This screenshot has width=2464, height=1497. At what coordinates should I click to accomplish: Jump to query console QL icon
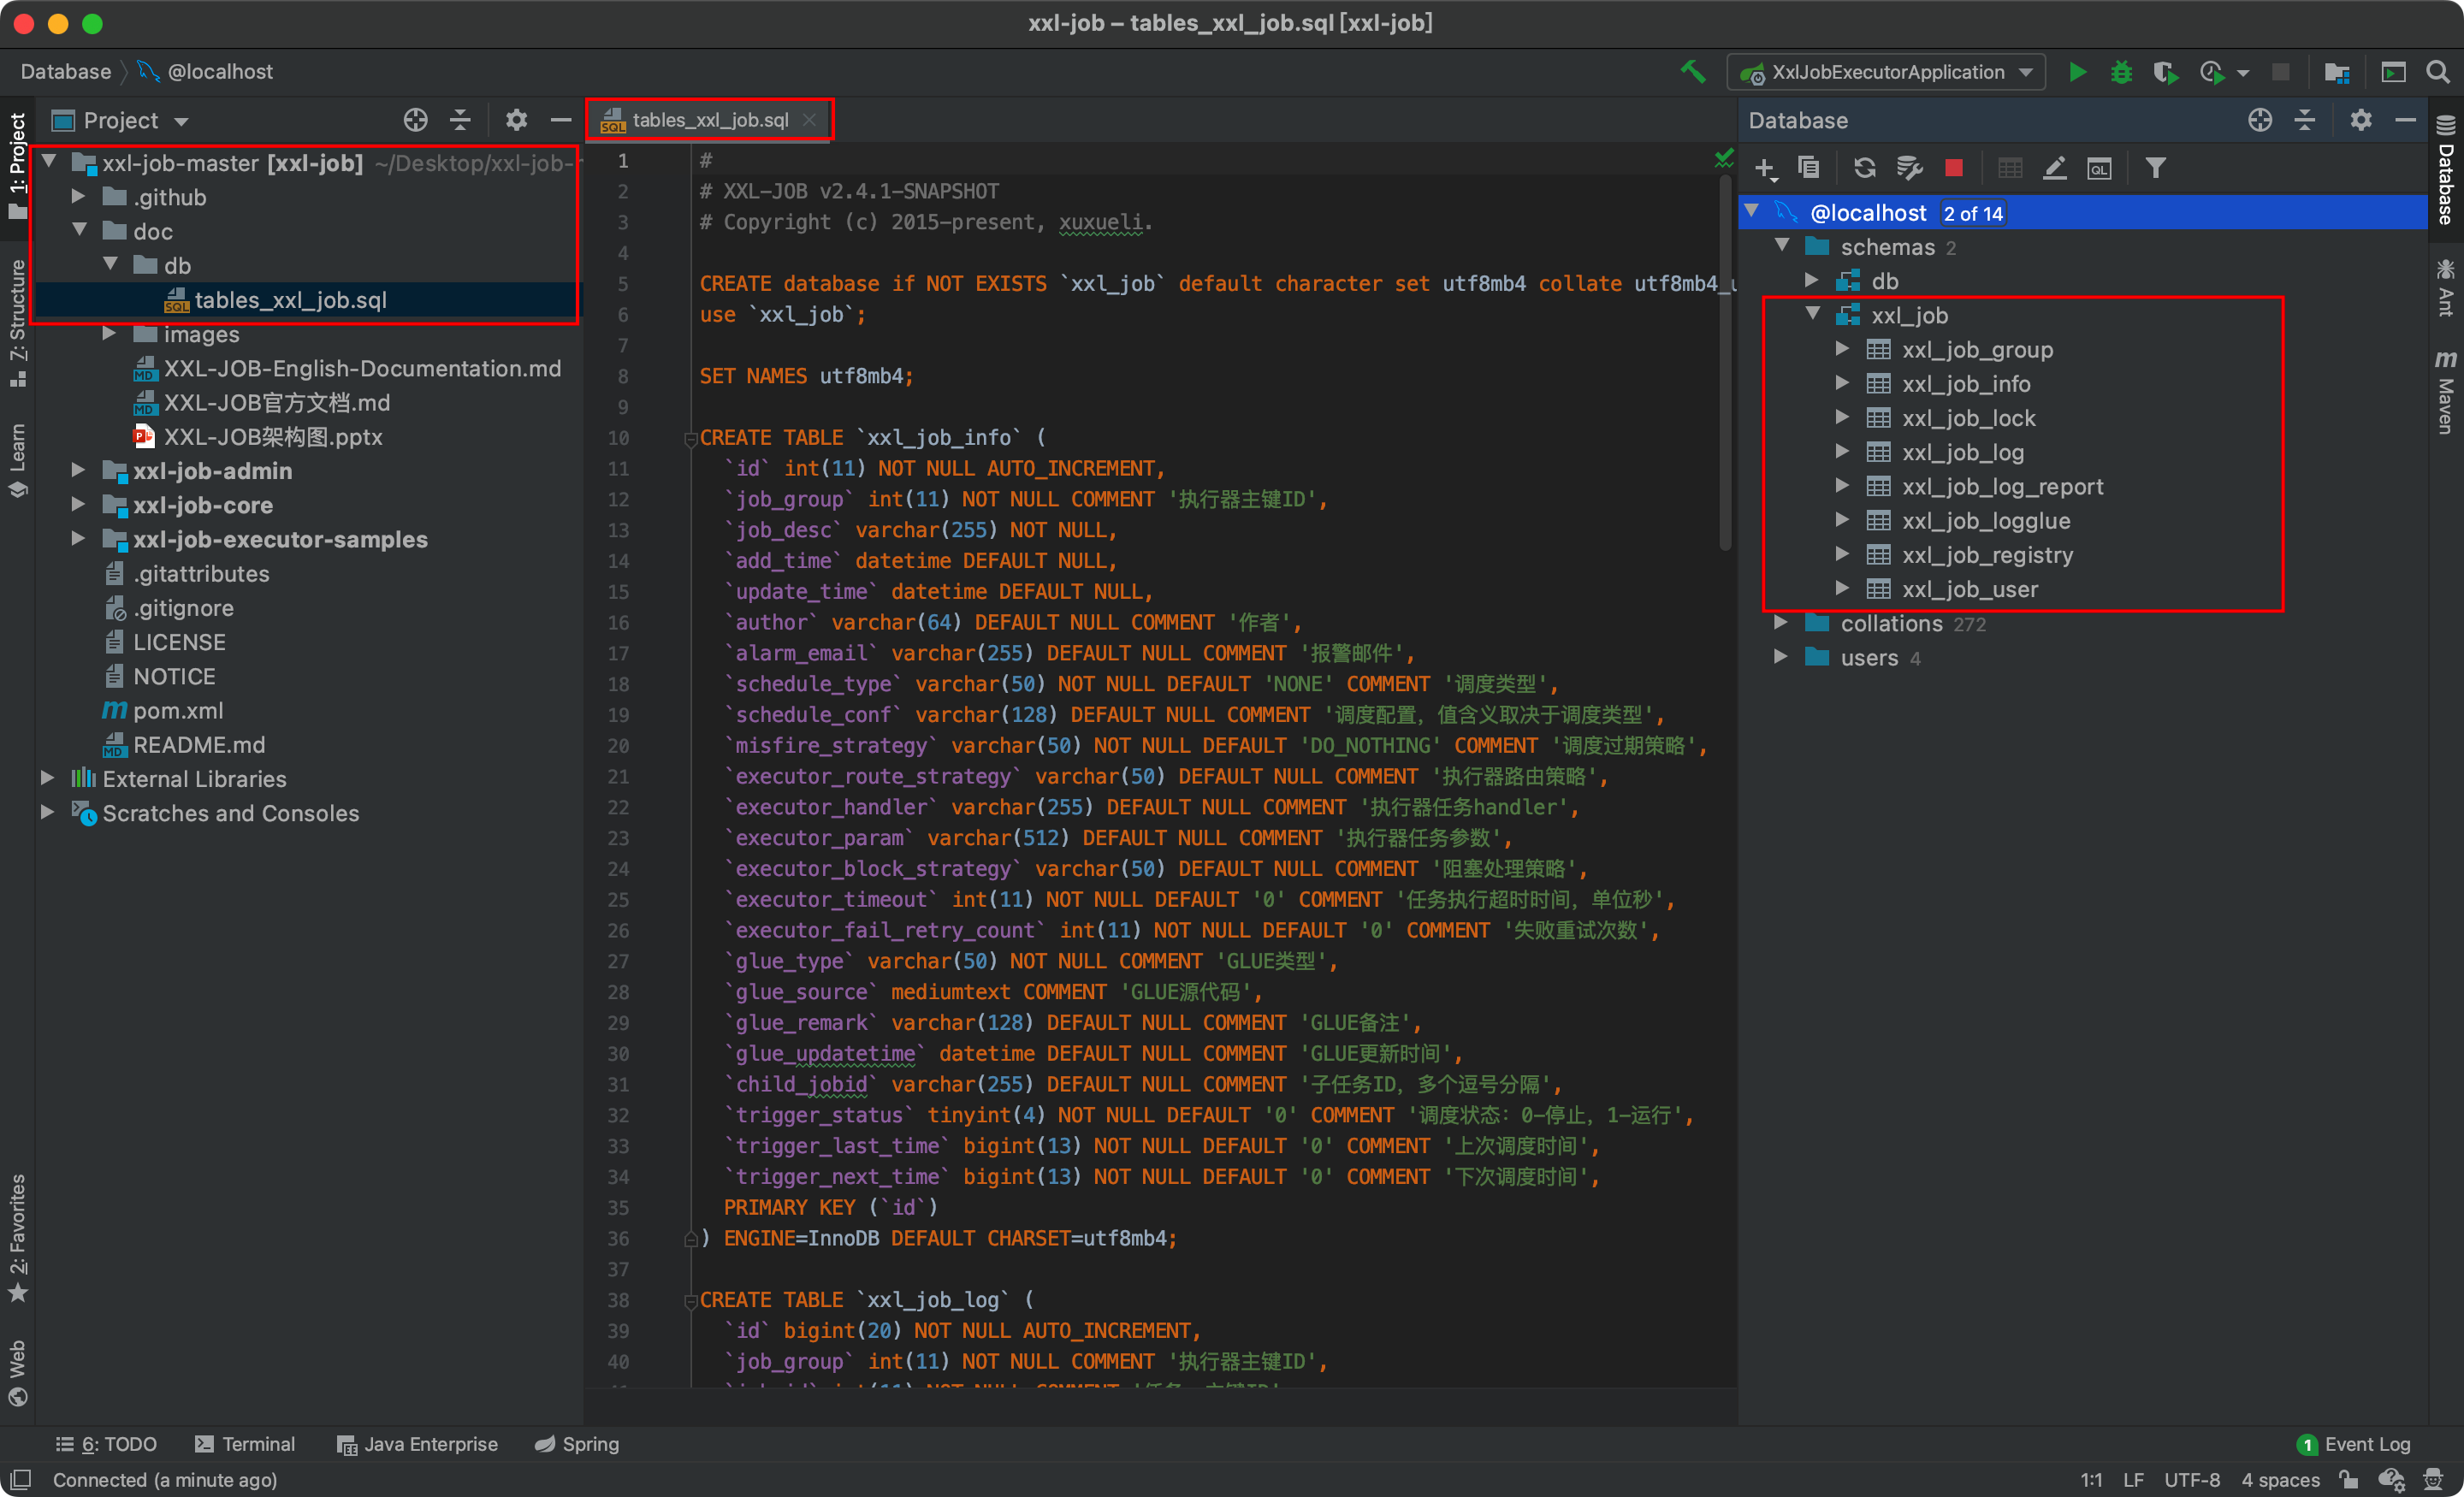point(2099,168)
